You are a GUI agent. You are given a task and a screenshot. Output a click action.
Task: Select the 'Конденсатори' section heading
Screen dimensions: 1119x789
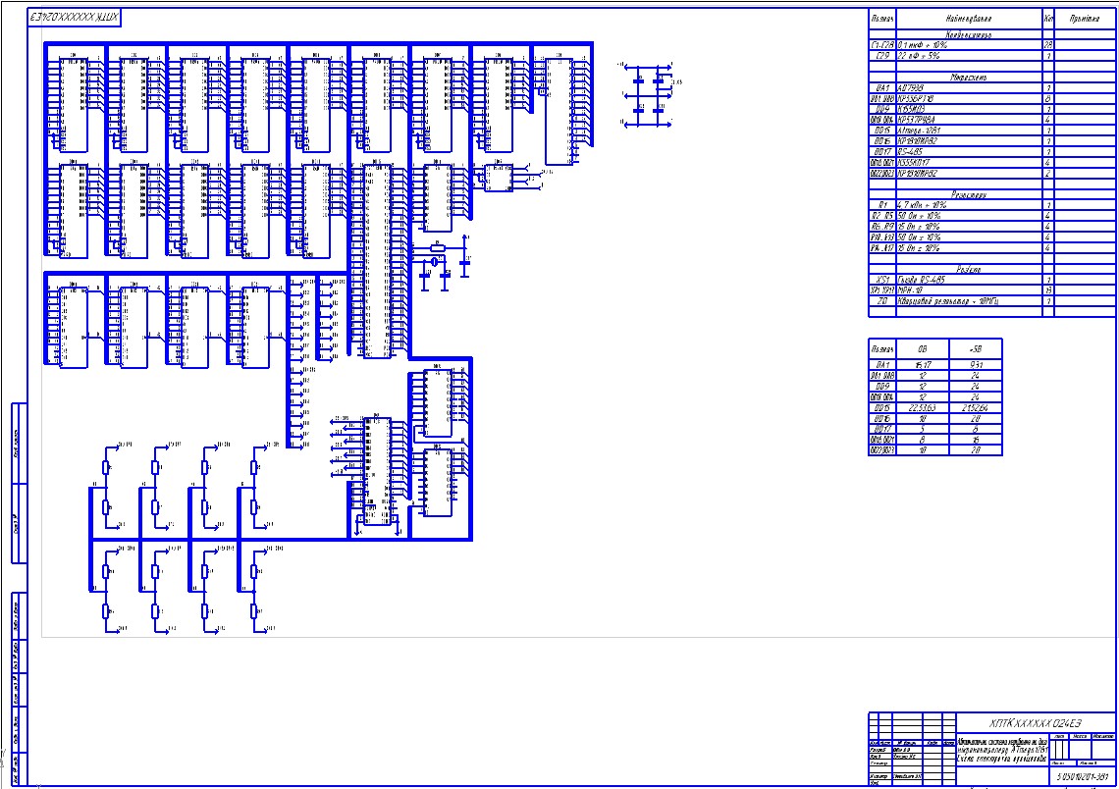click(x=969, y=34)
